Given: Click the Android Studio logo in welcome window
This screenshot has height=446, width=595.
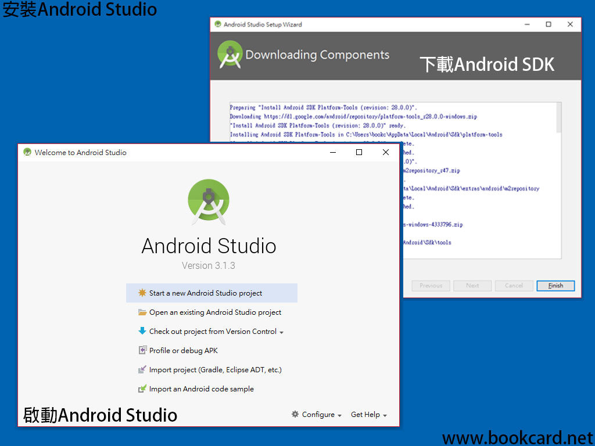Looking at the screenshot, I should coord(208,202).
